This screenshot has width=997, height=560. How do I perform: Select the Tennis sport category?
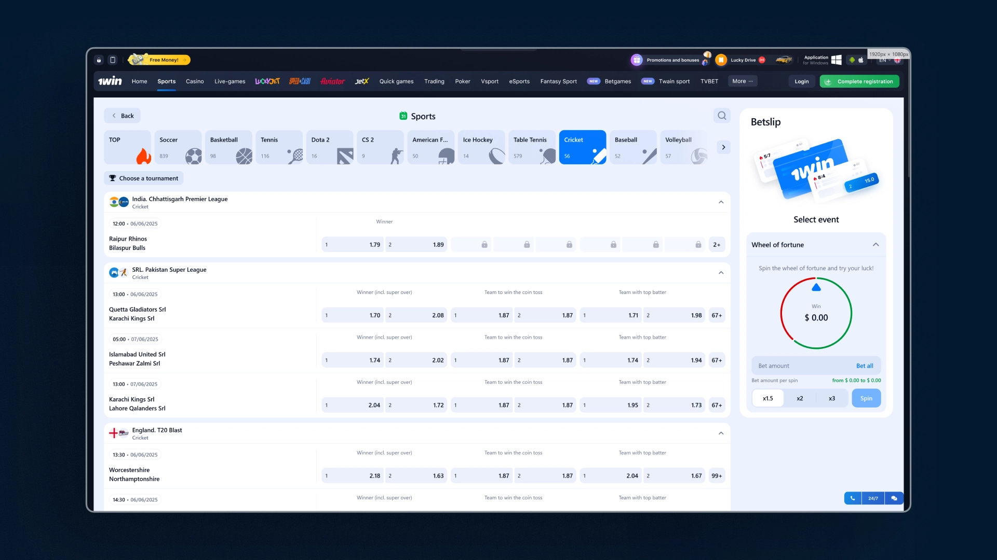tap(279, 147)
